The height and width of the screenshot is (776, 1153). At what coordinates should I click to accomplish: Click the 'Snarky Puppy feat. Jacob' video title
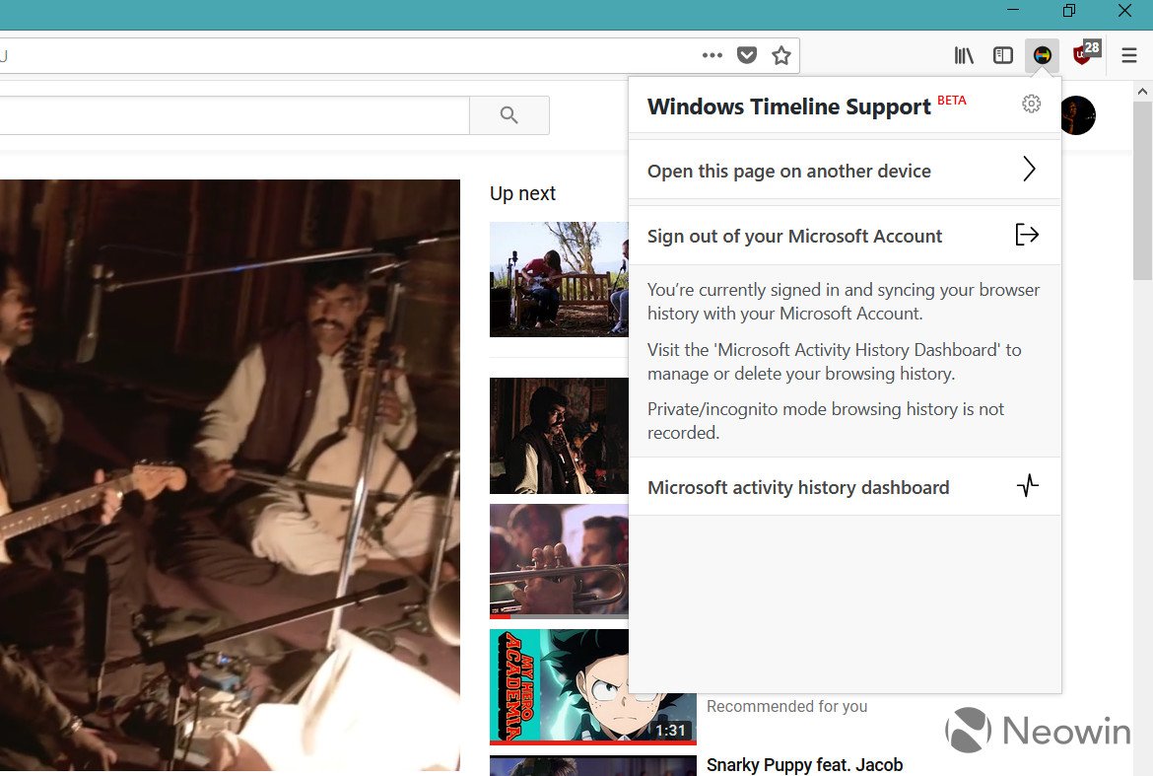[x=804, y=764]
